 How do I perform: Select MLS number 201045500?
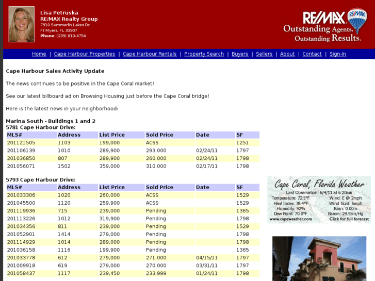[x=21, y=203]
